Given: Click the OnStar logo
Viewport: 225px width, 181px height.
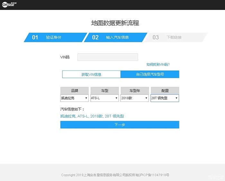Looking at the screenshot, I should 9,5.
